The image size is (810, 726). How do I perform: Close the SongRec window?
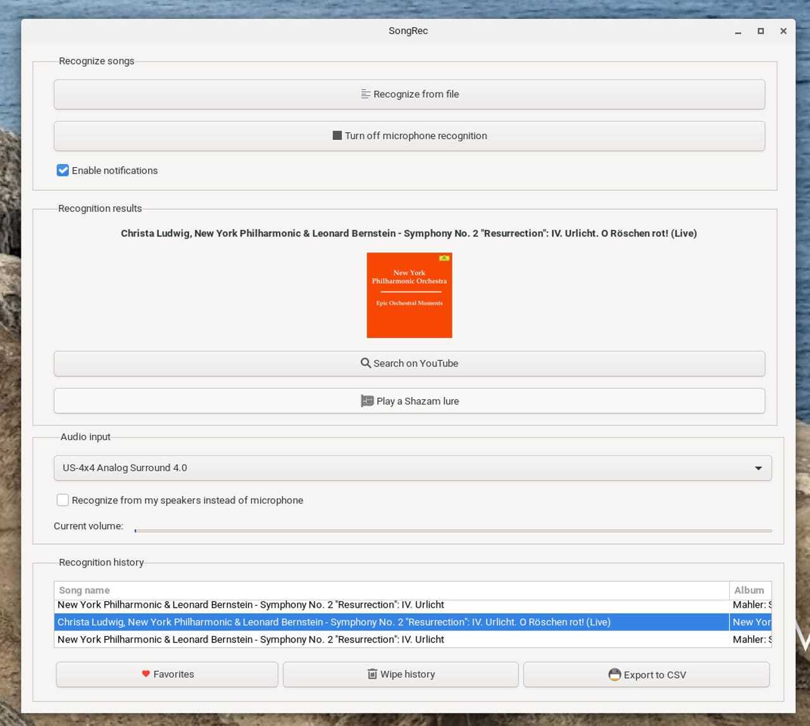[x=783, y=31]
